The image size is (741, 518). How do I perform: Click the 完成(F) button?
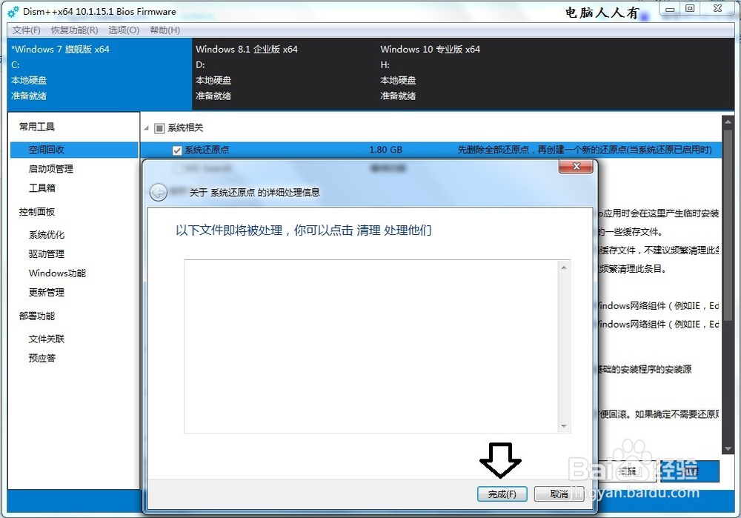point(502,494)
